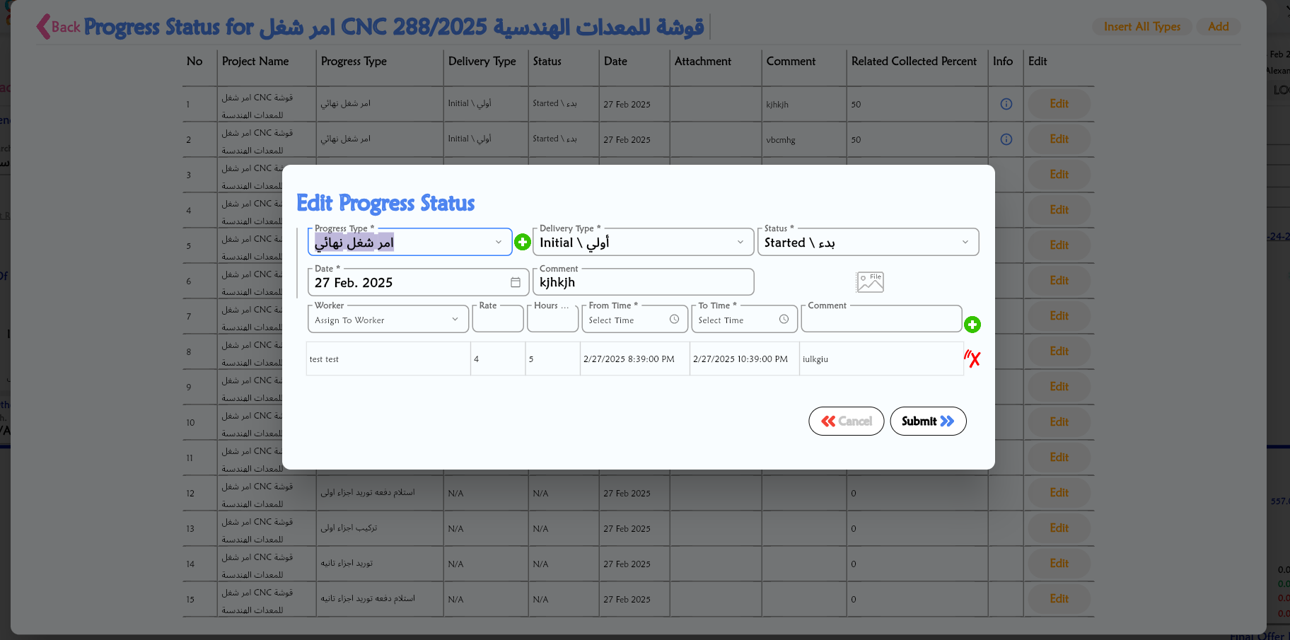The image size is (1290, 640).
Task: Click green plus icon beside Progress Type
Action: coord(523,242)
